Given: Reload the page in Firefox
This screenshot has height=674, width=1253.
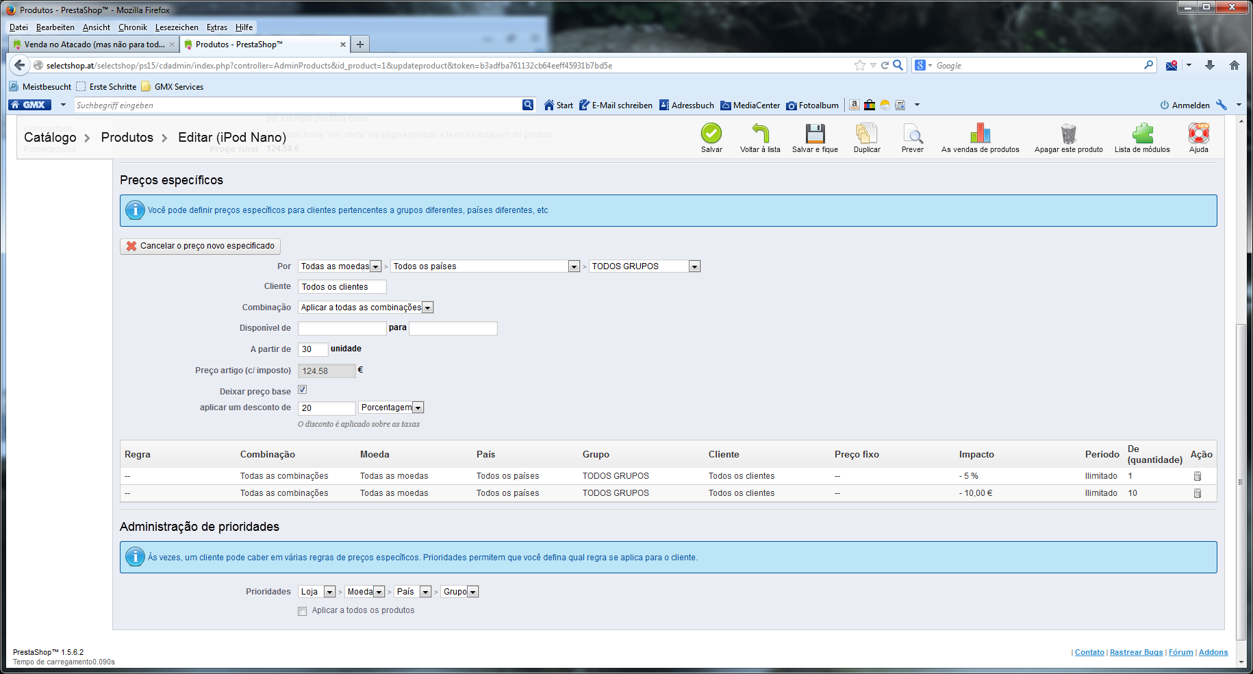Looking at the screenshot, I should pyautogui.click(x=885, y=65).
